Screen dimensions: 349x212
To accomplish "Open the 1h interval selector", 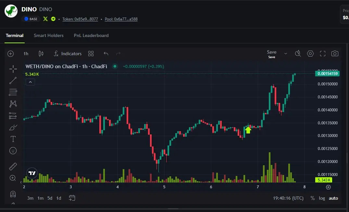I will [x=26, y=54].
